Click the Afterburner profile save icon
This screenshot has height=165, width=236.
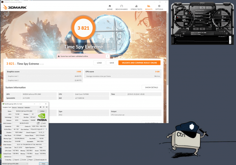tap(227, 33)
